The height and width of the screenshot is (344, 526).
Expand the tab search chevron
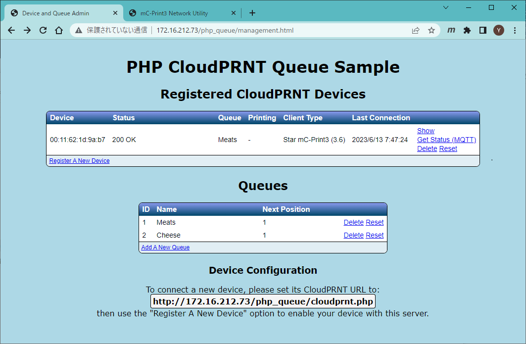tap(446, 7)
